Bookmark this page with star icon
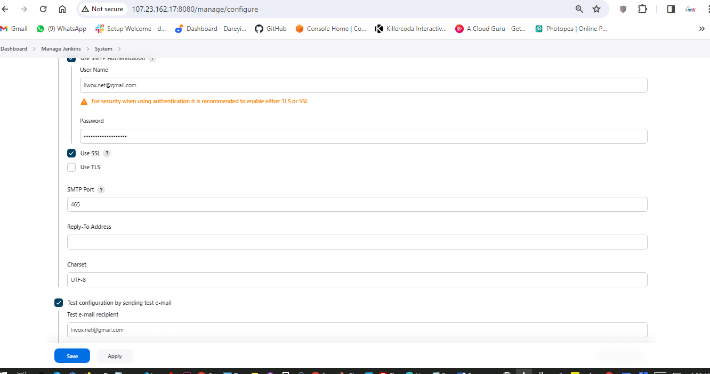 596,9
